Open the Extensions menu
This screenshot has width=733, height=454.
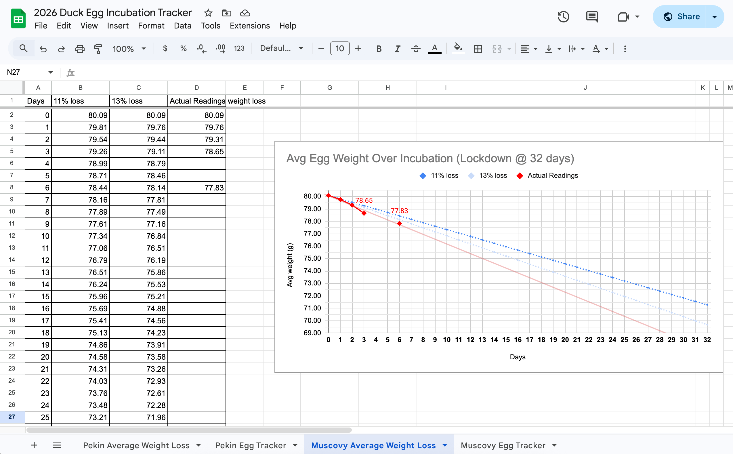coord(249,26)
